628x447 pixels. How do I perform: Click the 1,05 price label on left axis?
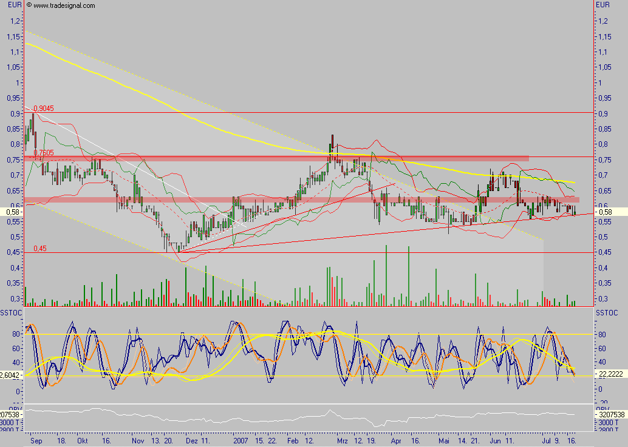click(x=13, y=67)
